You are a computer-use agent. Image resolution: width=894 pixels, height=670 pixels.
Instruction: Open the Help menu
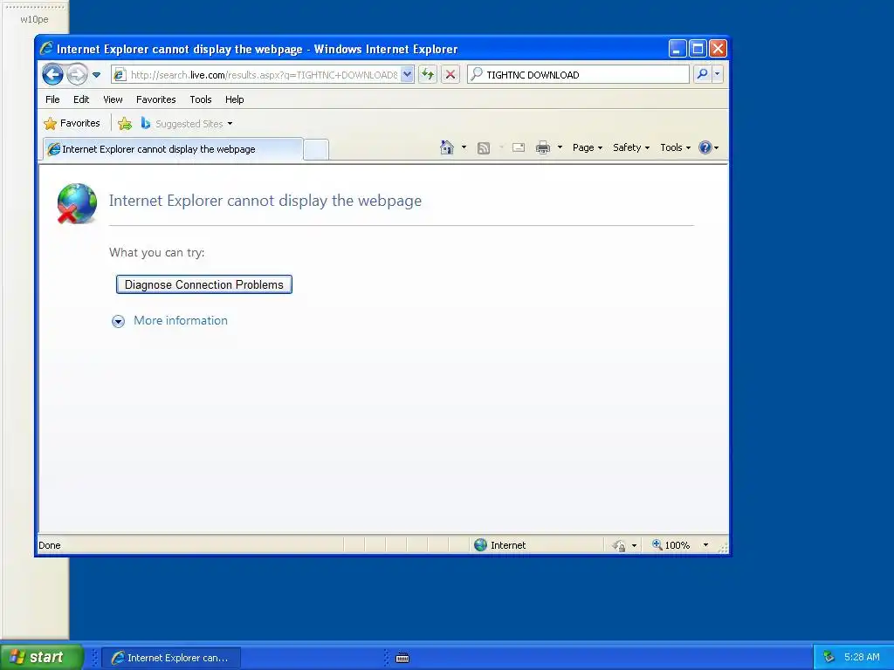234,99
